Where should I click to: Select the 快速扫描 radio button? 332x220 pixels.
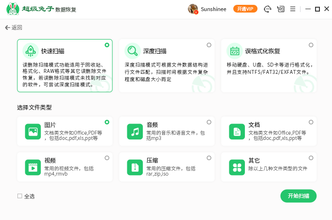pos(107,45)
